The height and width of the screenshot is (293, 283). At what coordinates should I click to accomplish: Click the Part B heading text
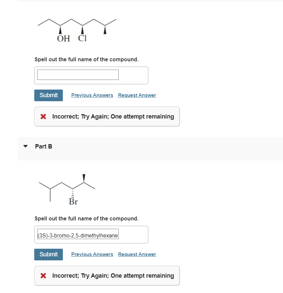pos(44,146)
